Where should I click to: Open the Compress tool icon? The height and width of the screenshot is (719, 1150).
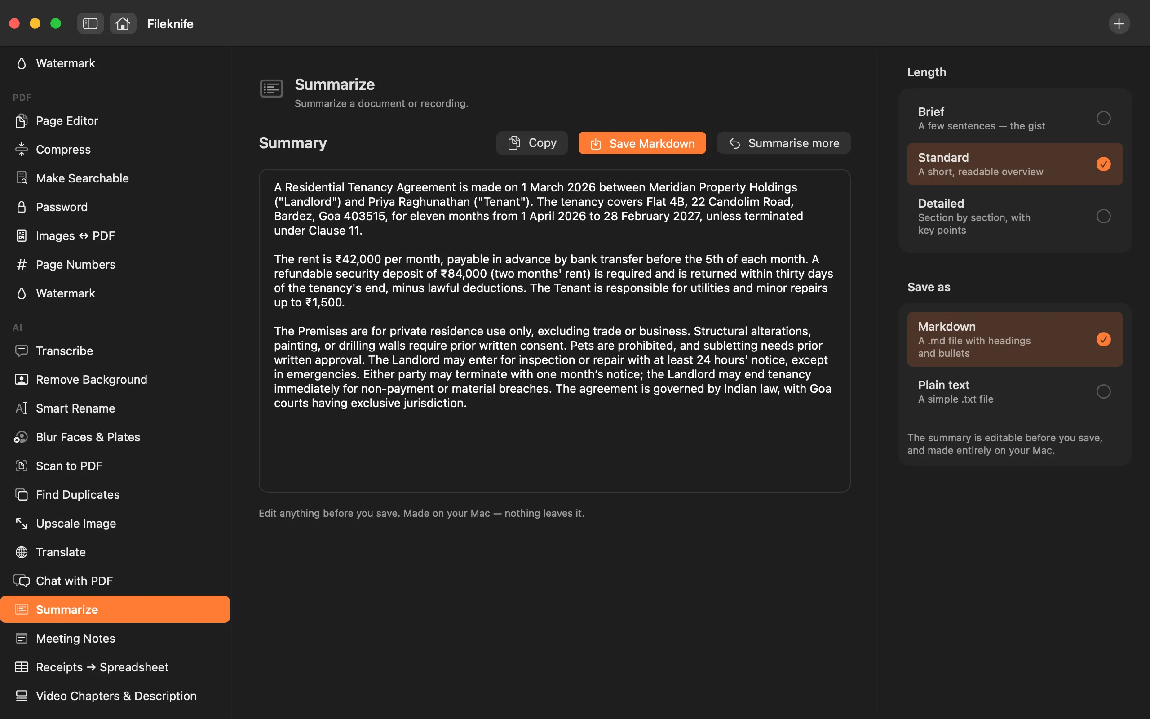click(22, 149)
